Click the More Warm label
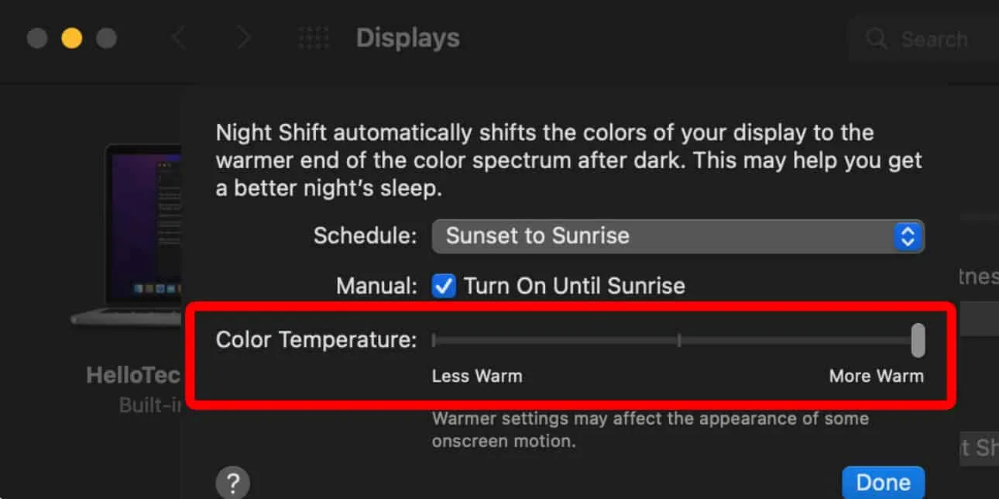 pyautogui.click(x=877, y=377)
